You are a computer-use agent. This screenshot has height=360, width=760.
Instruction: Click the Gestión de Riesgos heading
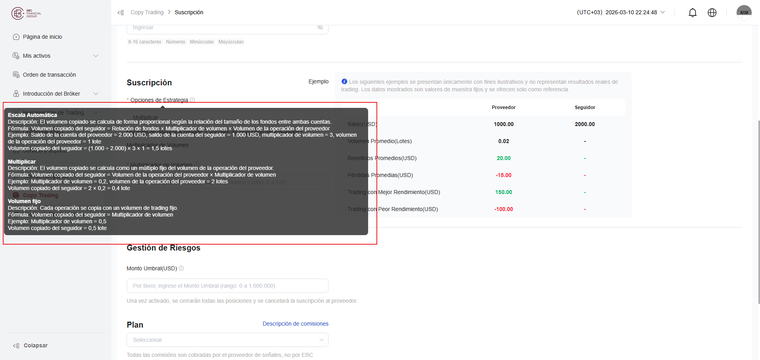(163, 248)
